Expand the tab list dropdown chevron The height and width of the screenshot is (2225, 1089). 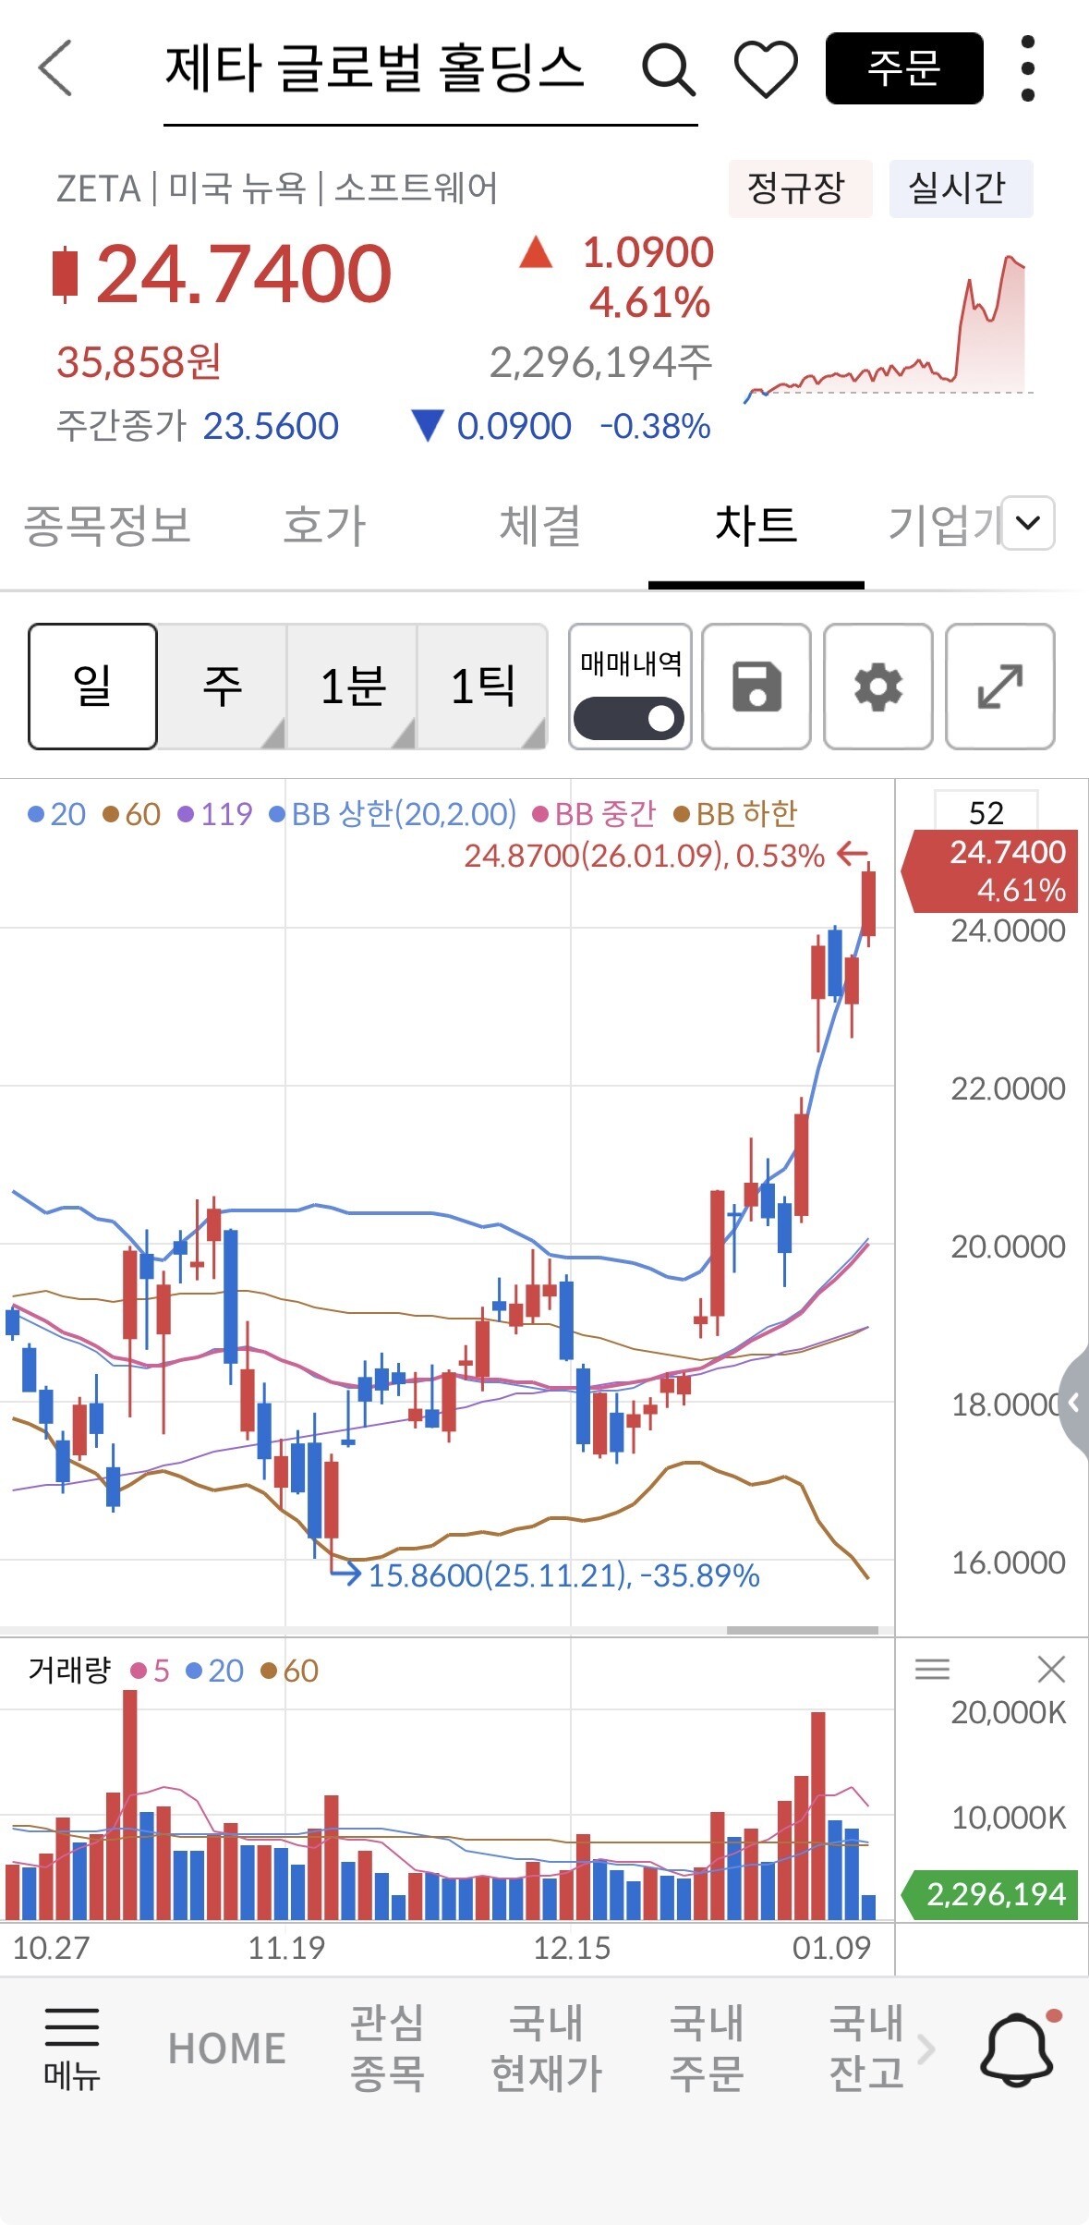1028,523
